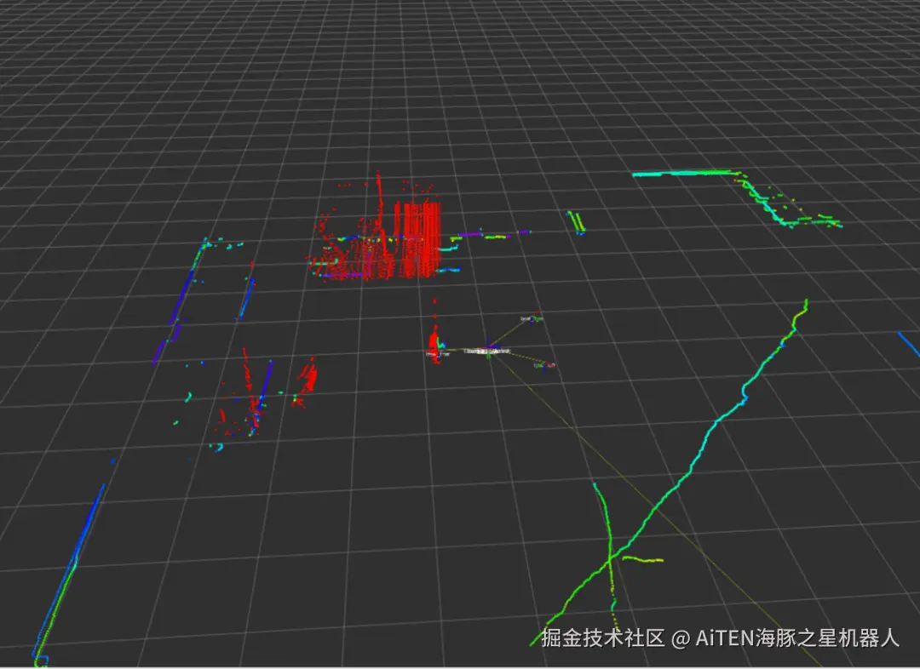Click the central base TF frame axes
Screen dimensions: 920x669
pyautogui.click(x=487, y=351)
